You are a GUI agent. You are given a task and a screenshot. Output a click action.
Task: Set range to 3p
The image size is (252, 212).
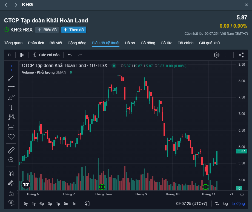click(x=50, y=204)
